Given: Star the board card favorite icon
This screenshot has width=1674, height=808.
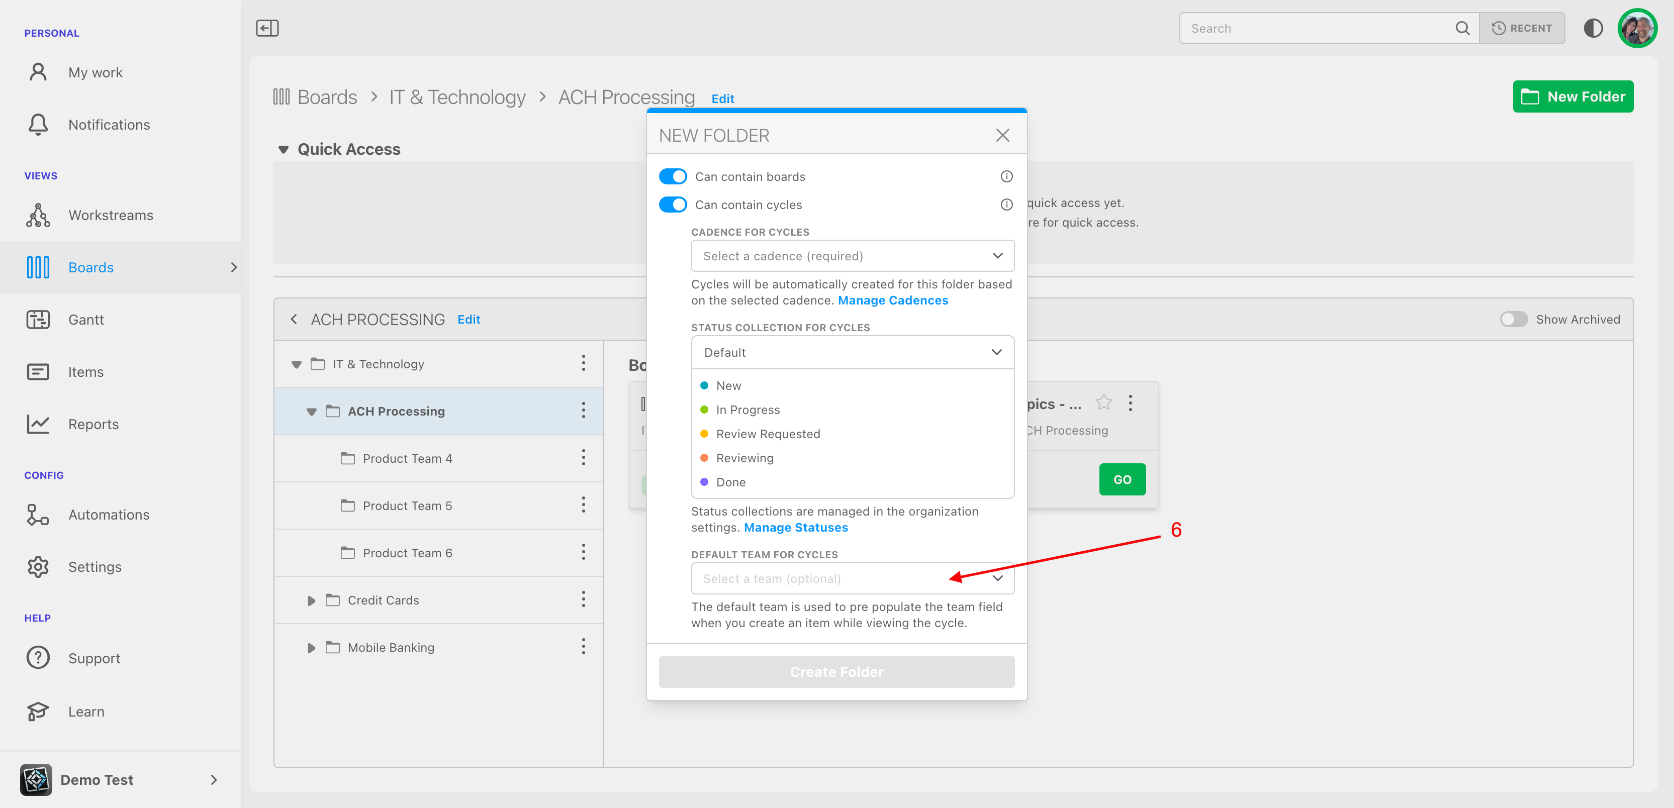Looking at the screenshot, I should point(1103,402).
